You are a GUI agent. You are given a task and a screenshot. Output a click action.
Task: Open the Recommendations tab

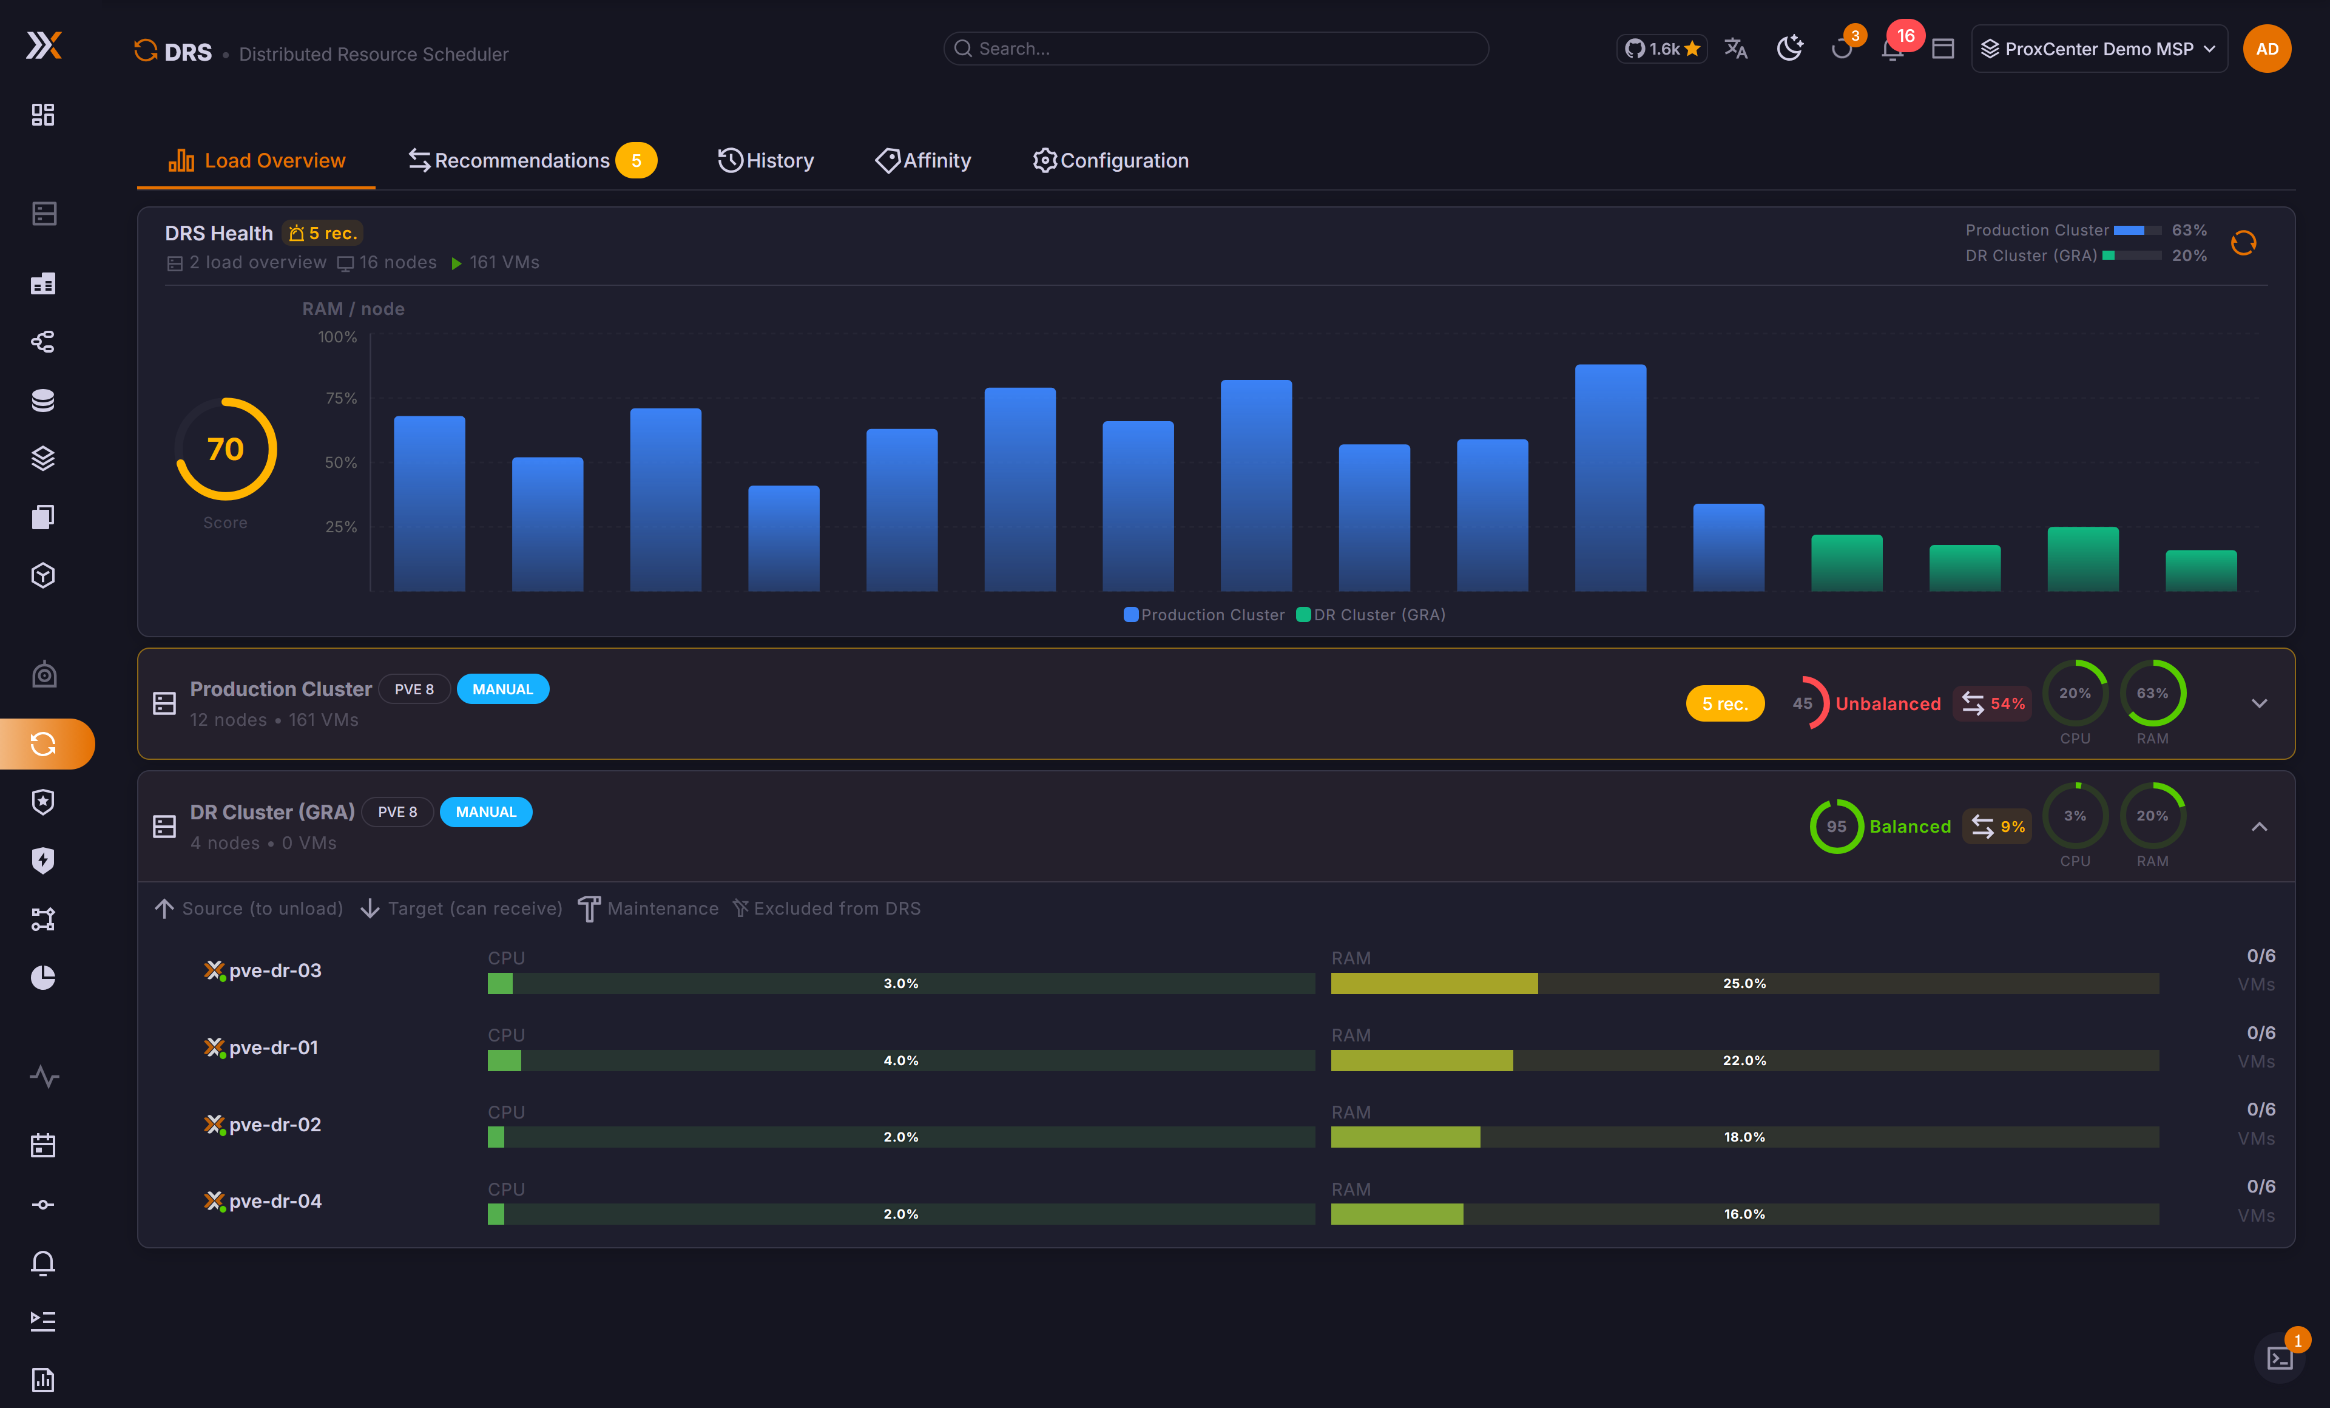[532, 161]
